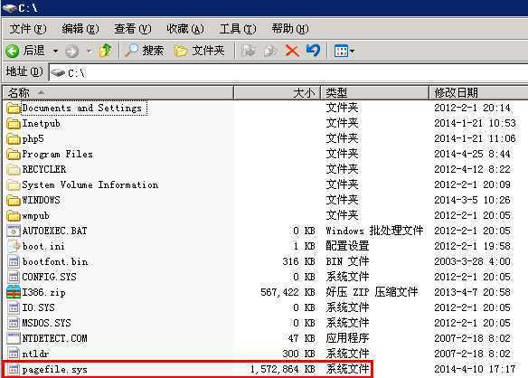528x378 pixels.
Task: Click the folder name Program Files
Action: coord(57,155)
